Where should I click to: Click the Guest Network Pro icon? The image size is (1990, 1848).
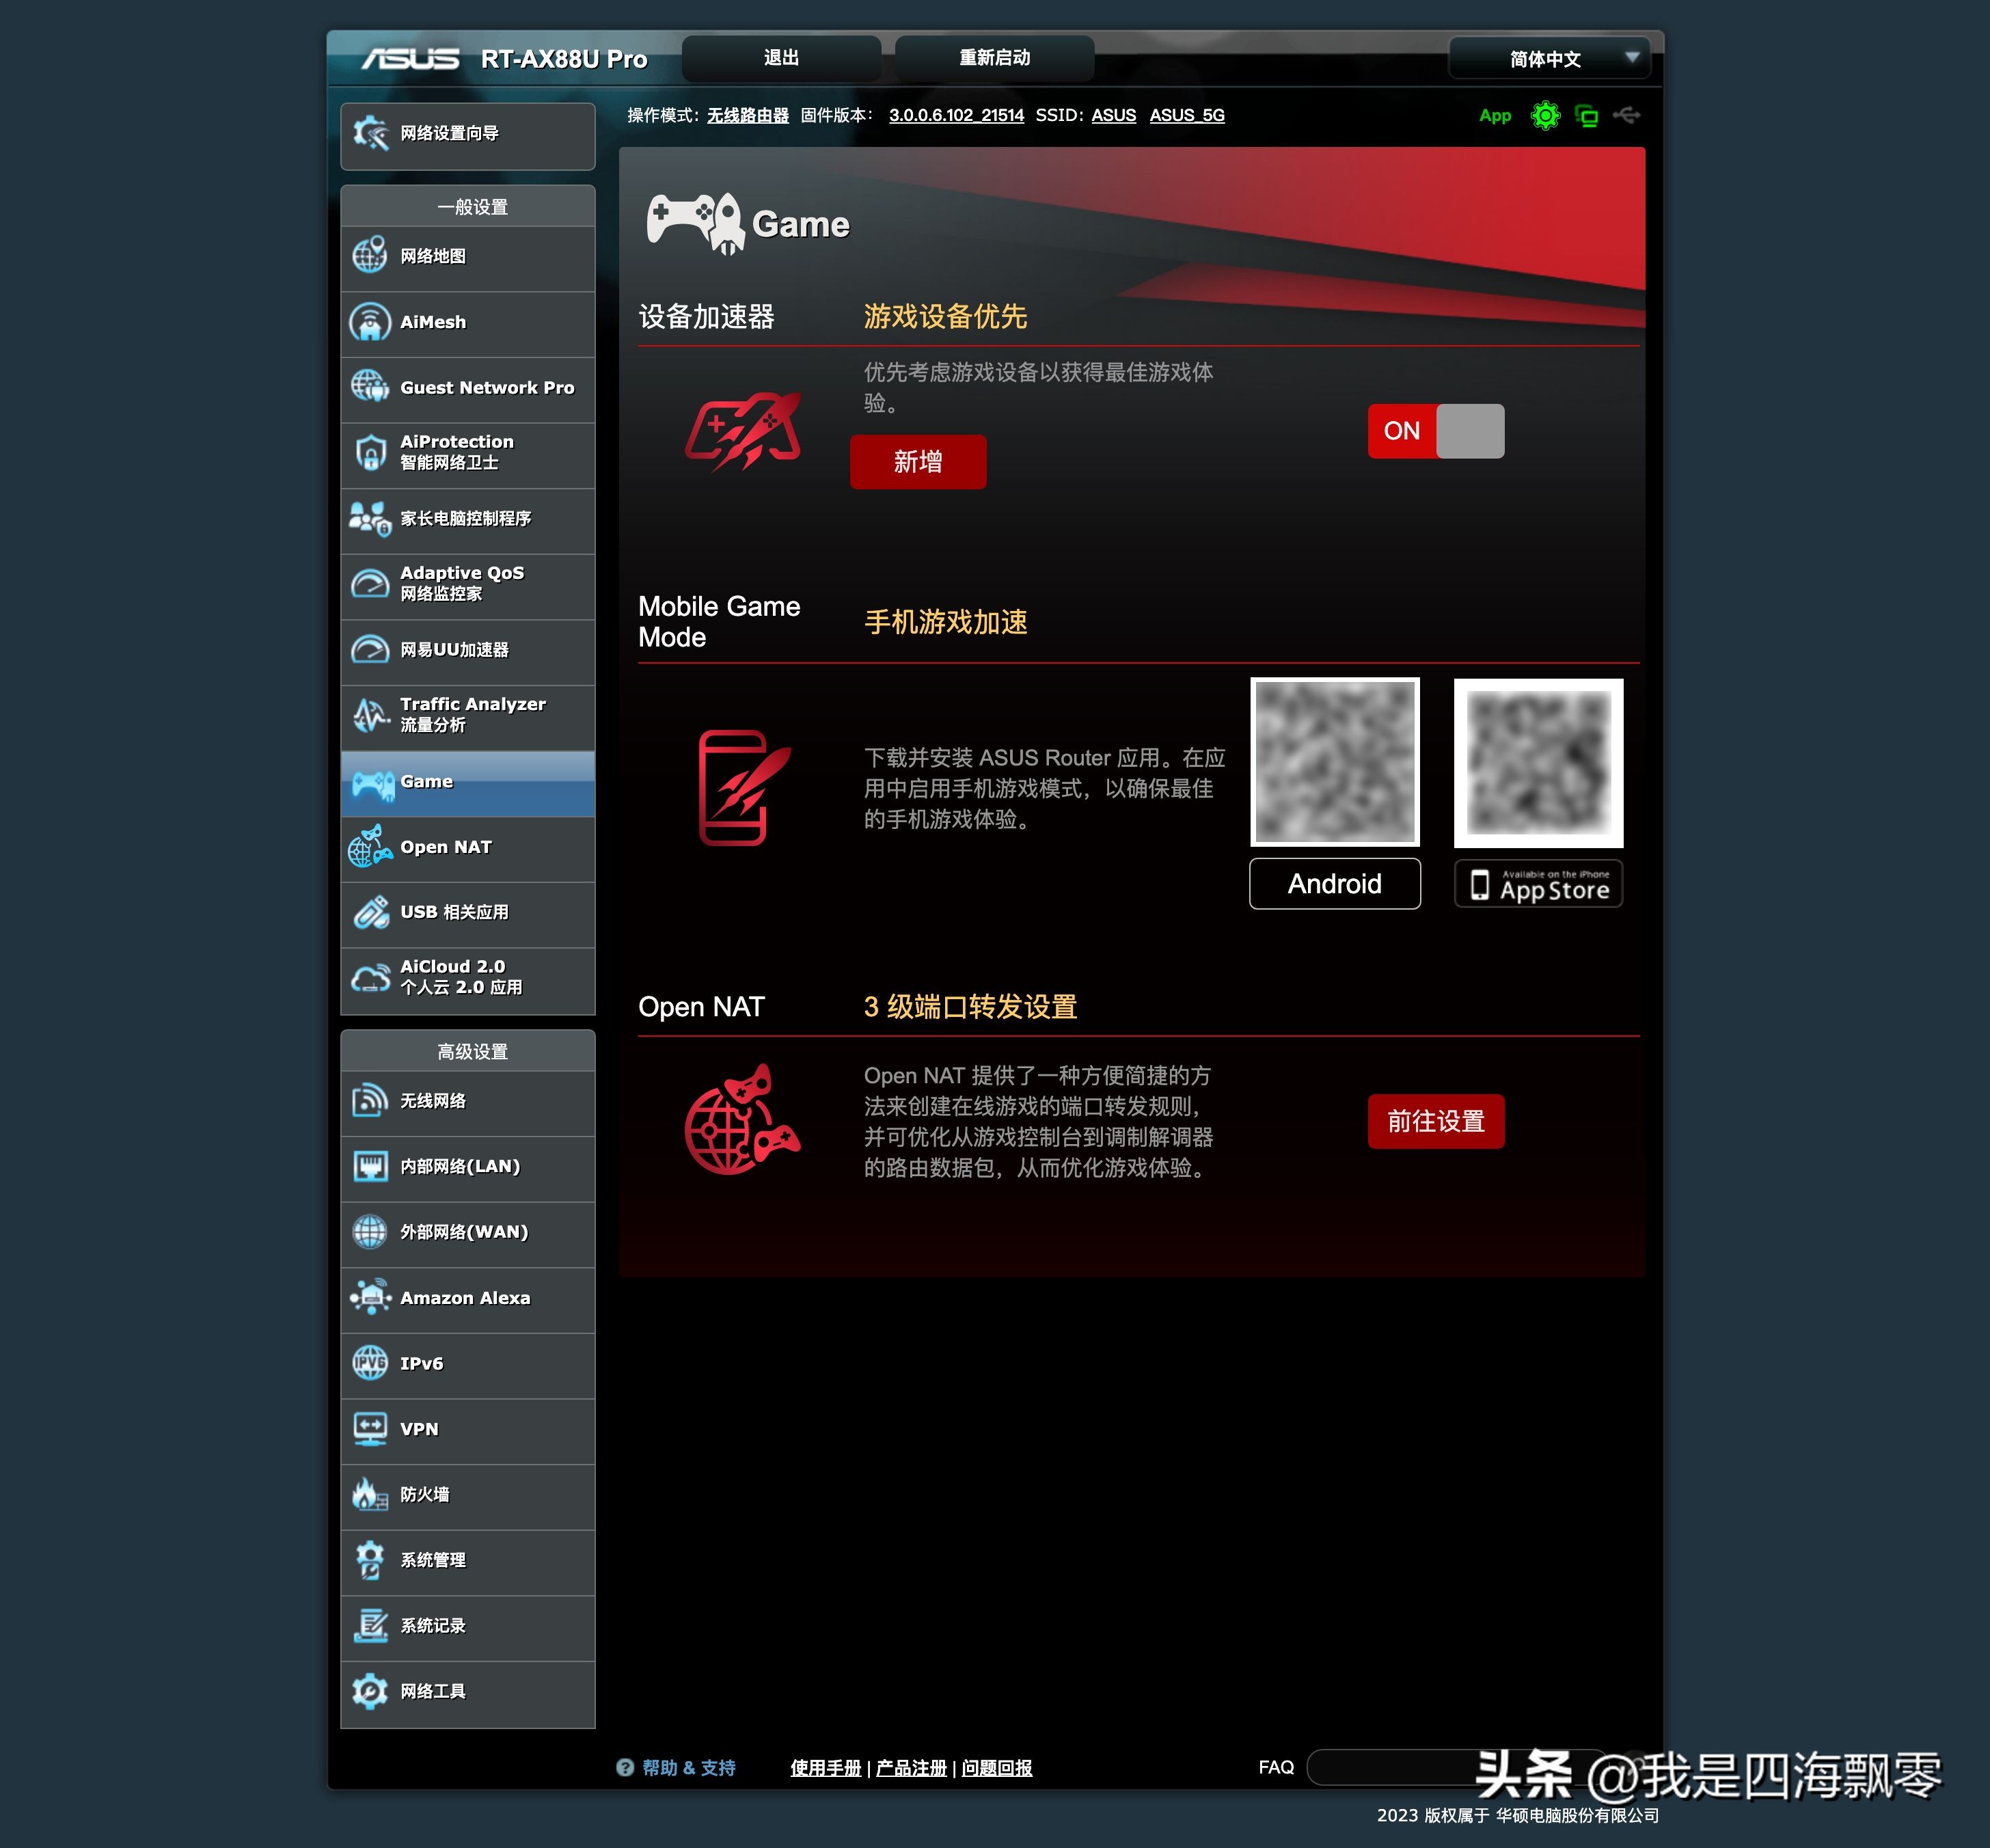point(370,386)
